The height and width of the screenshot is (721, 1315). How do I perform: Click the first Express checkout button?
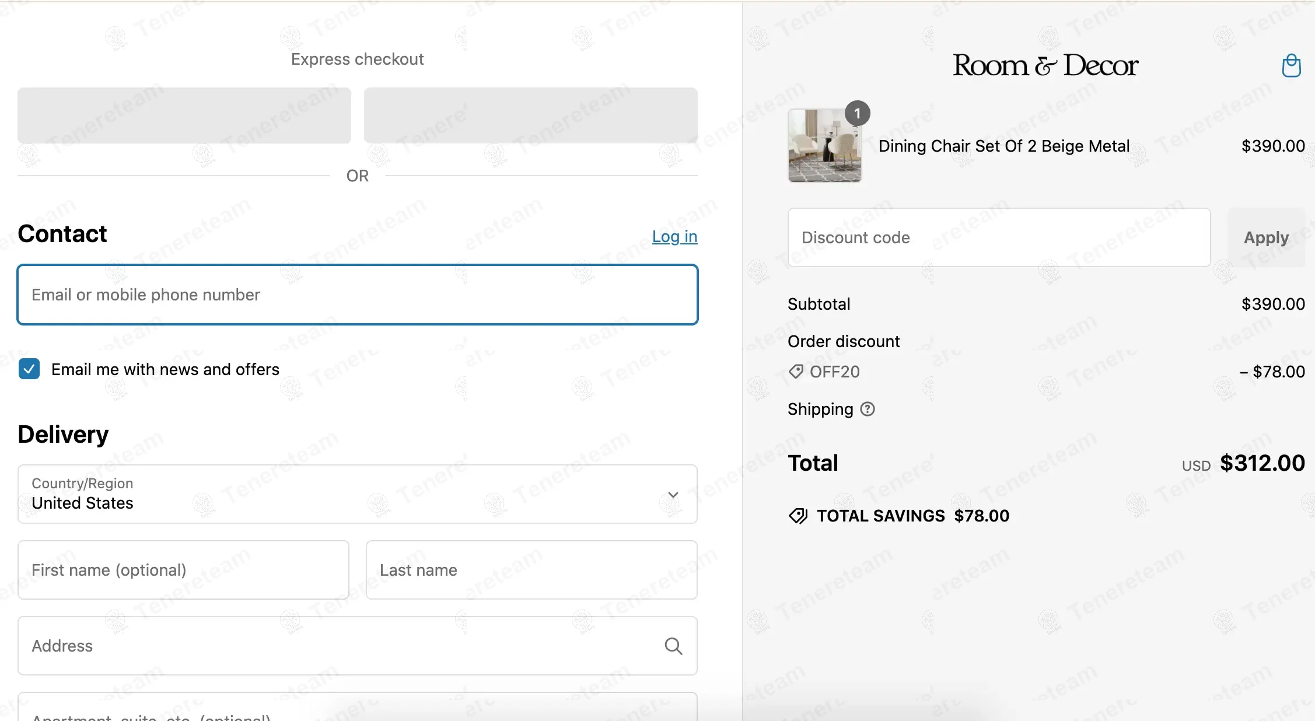(184, 116)
